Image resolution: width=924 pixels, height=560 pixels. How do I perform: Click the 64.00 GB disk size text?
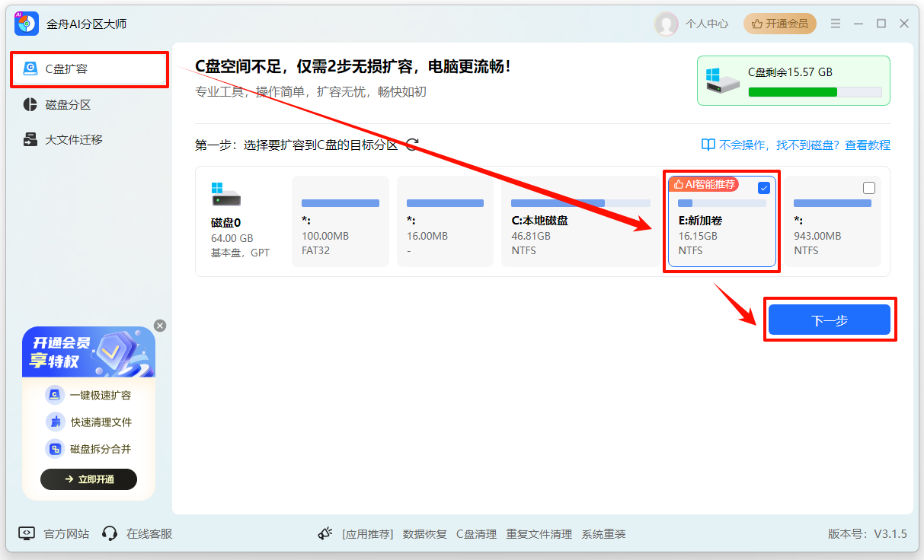pos(232,238)
